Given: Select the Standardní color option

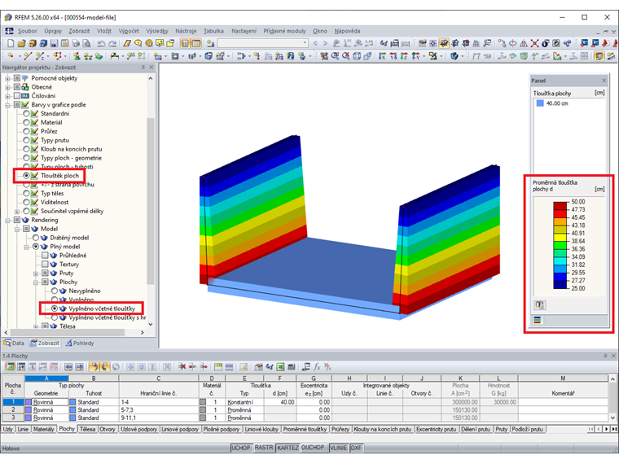Looking at the screenshot, I should click(x=26, y=114).
